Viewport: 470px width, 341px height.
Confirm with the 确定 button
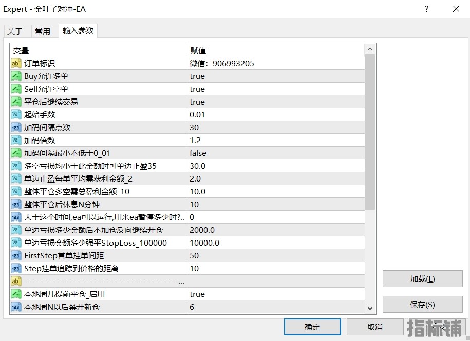coord(312,327)
